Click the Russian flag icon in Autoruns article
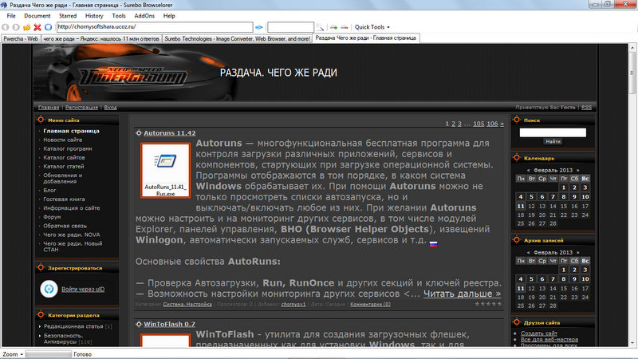 click(433, 244)
